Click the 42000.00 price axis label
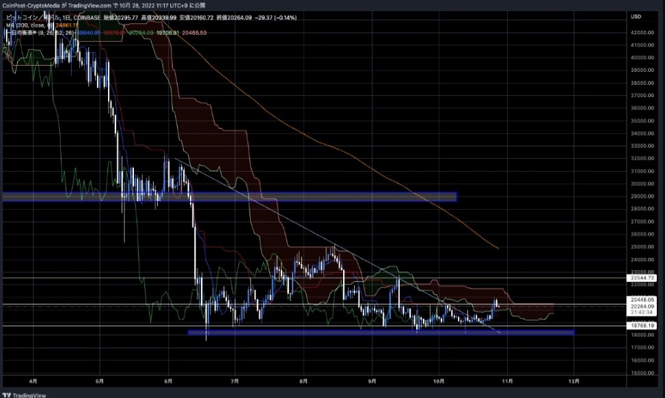Viewport: 665px width, 398px height. click(x=642, y=33)
